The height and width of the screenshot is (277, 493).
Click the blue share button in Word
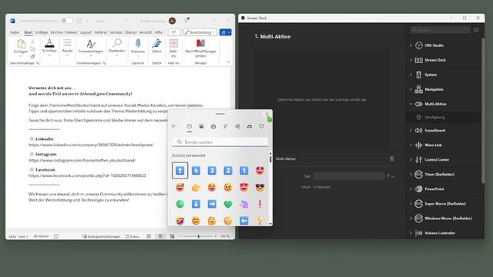(x=226, y=32)
